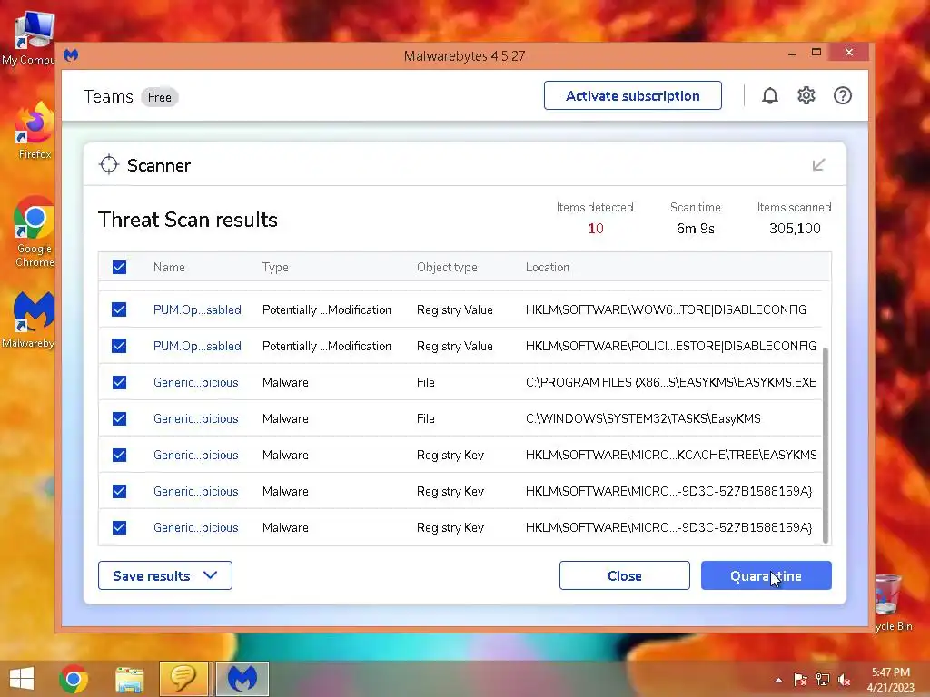Image resolution: width=930 pixels, height=697 pixels.
Task: Uncheck the KCACHE\TREE\EASYKMS row checkbox
Action: coord(119,455)
